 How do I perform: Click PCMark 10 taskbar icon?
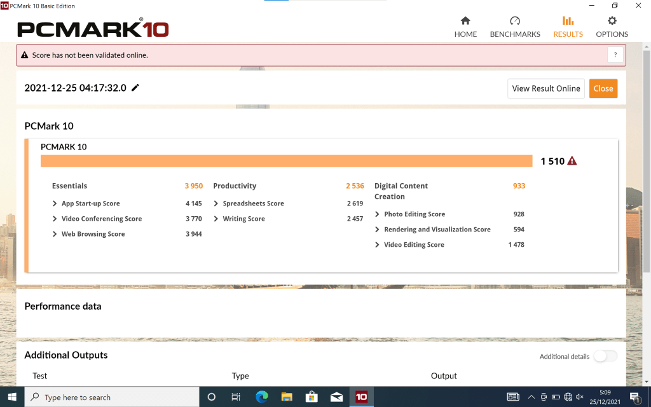(361, 397)
